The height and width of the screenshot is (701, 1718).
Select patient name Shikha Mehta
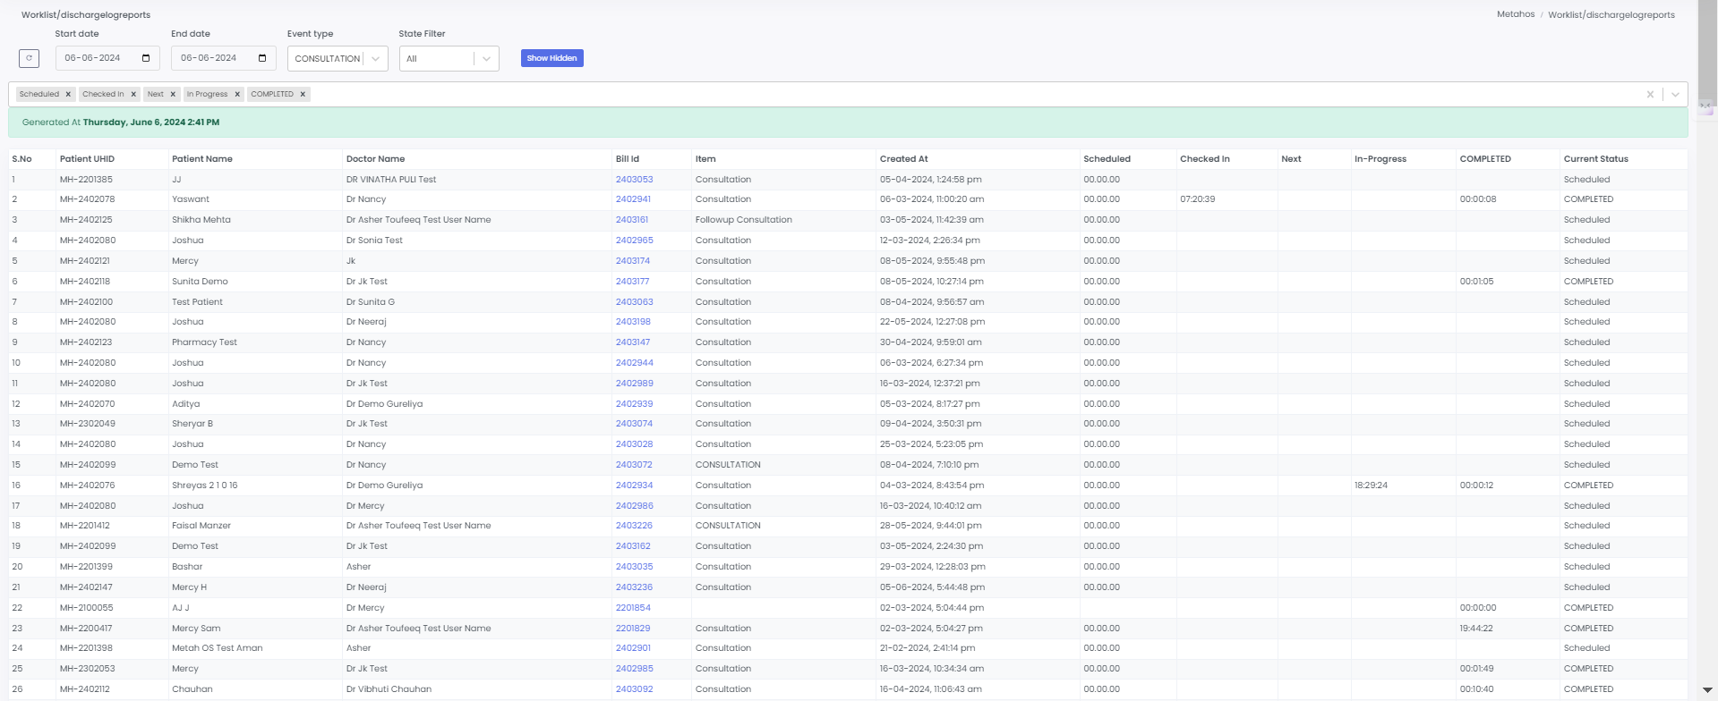click(201, 219)
